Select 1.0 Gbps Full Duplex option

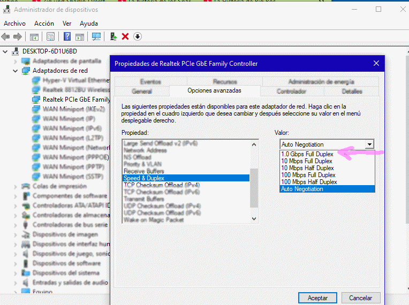click(327, 154)
